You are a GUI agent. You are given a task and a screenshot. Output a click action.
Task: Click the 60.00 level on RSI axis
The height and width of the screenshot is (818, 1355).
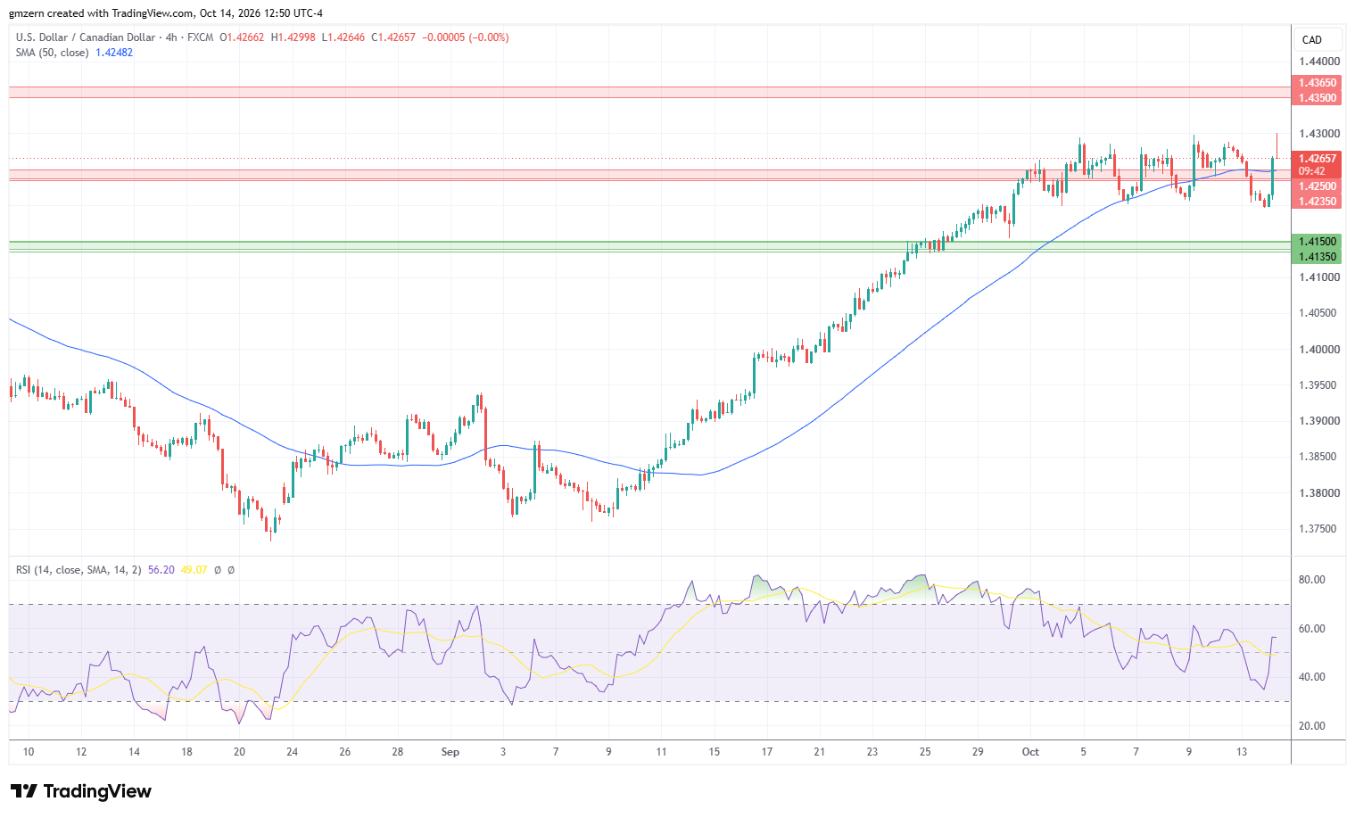[1311, 629]
